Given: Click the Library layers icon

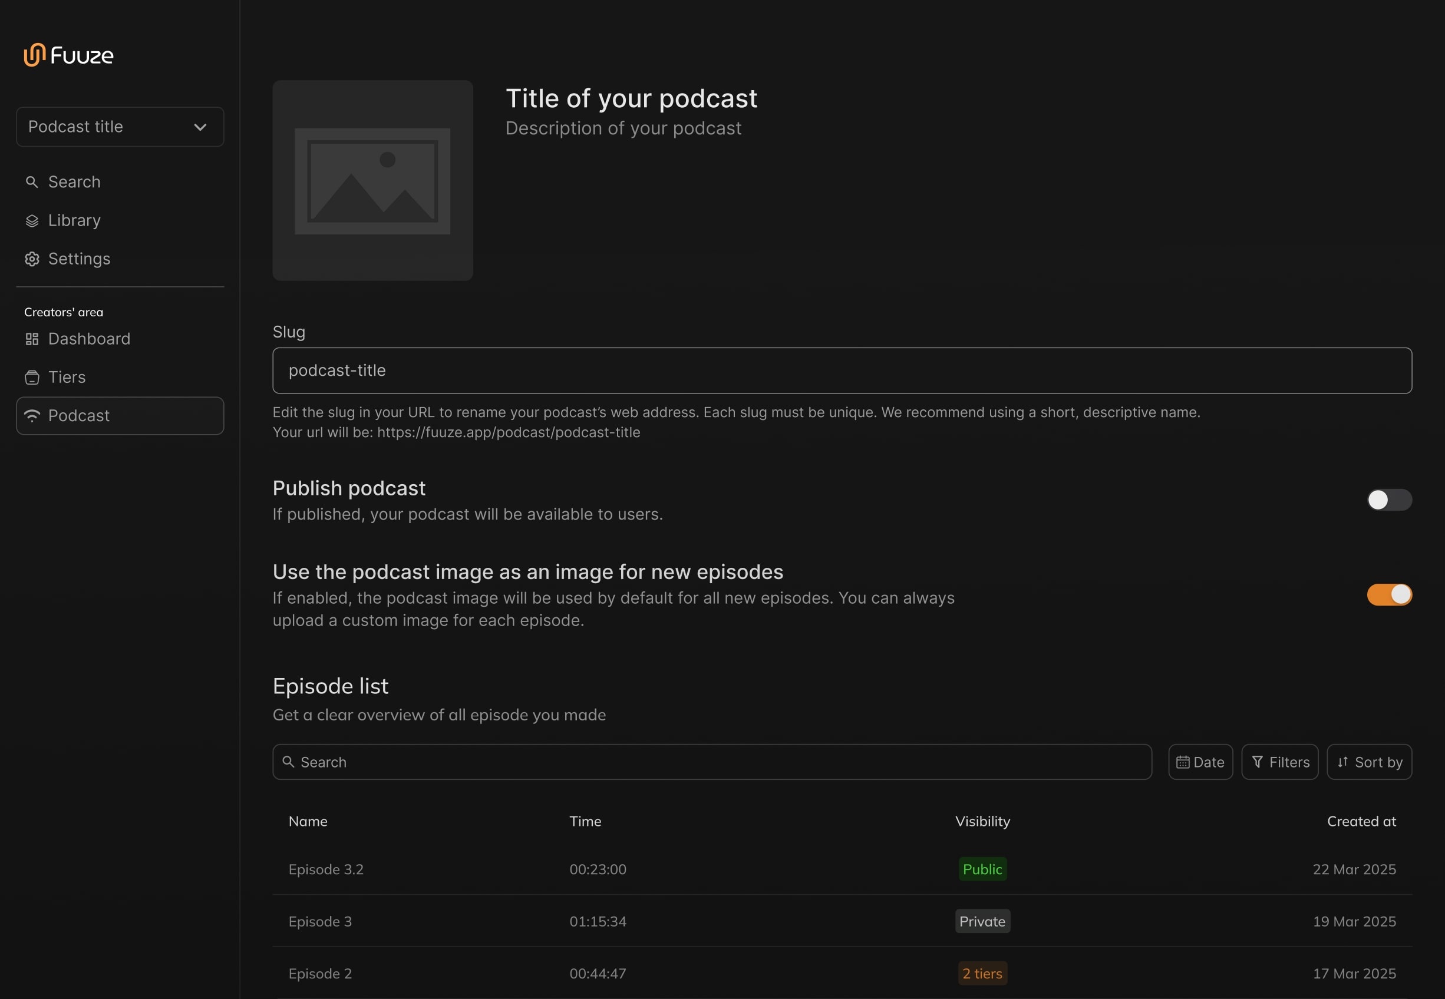Looking at the screenshot, I should tap(32, 221).
